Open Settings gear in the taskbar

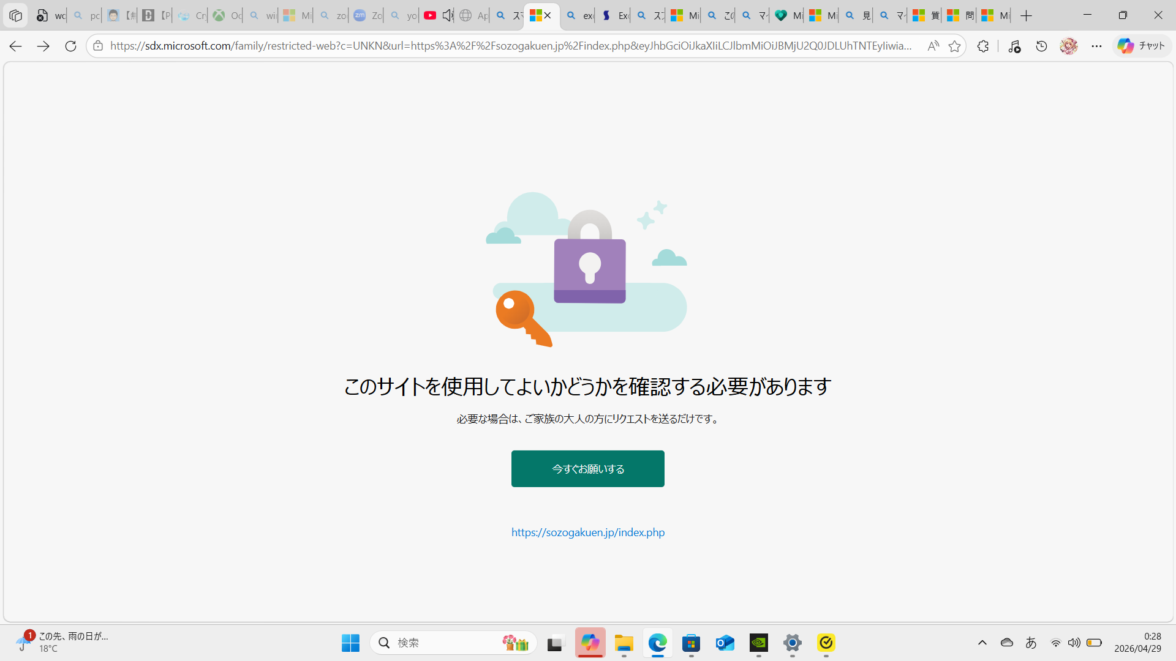pos(793,643)
